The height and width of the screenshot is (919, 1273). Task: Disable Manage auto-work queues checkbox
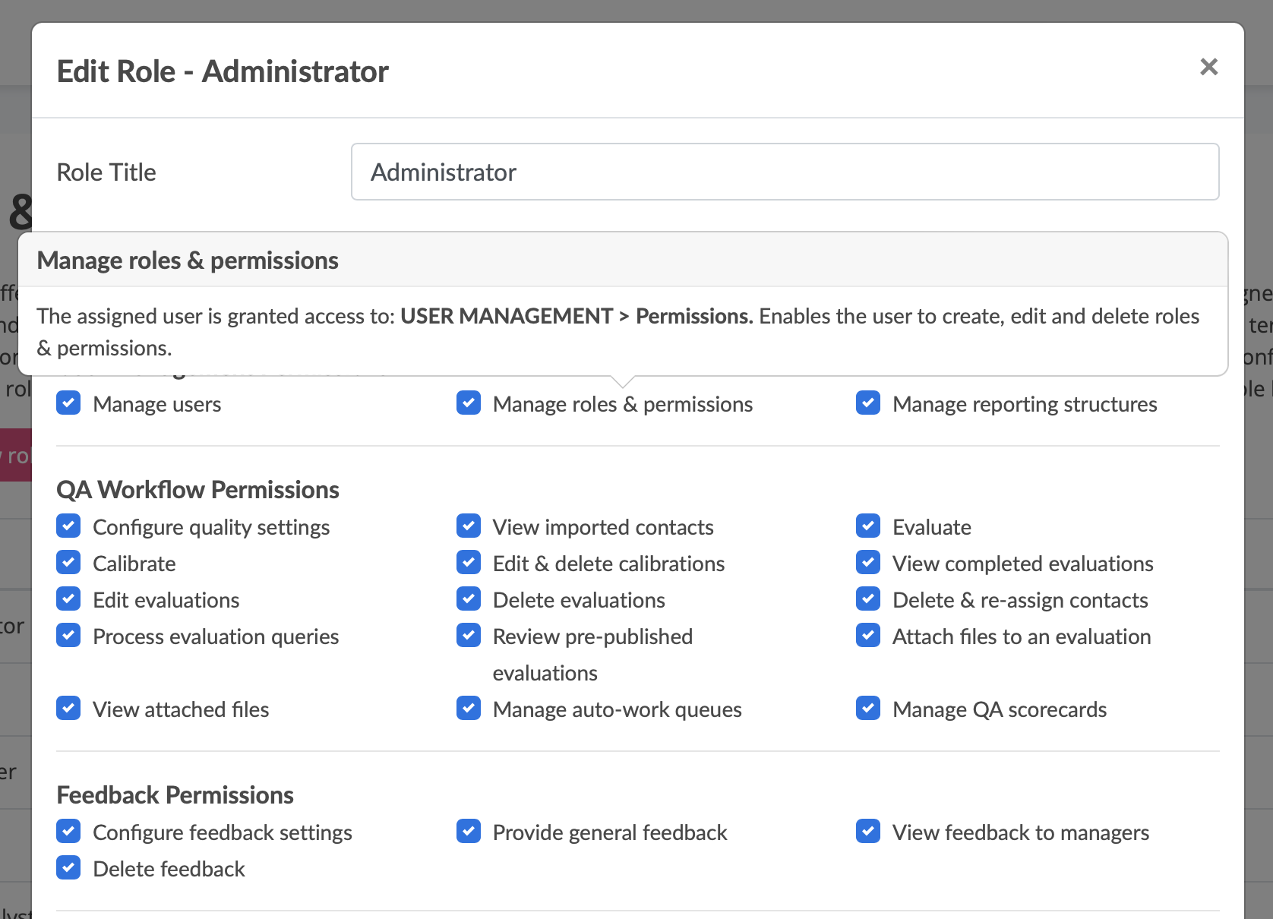(x=469, y=709)
